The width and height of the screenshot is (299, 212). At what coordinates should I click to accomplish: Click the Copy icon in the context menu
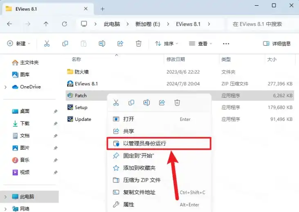pyautogui.click(x=131, y=103)
